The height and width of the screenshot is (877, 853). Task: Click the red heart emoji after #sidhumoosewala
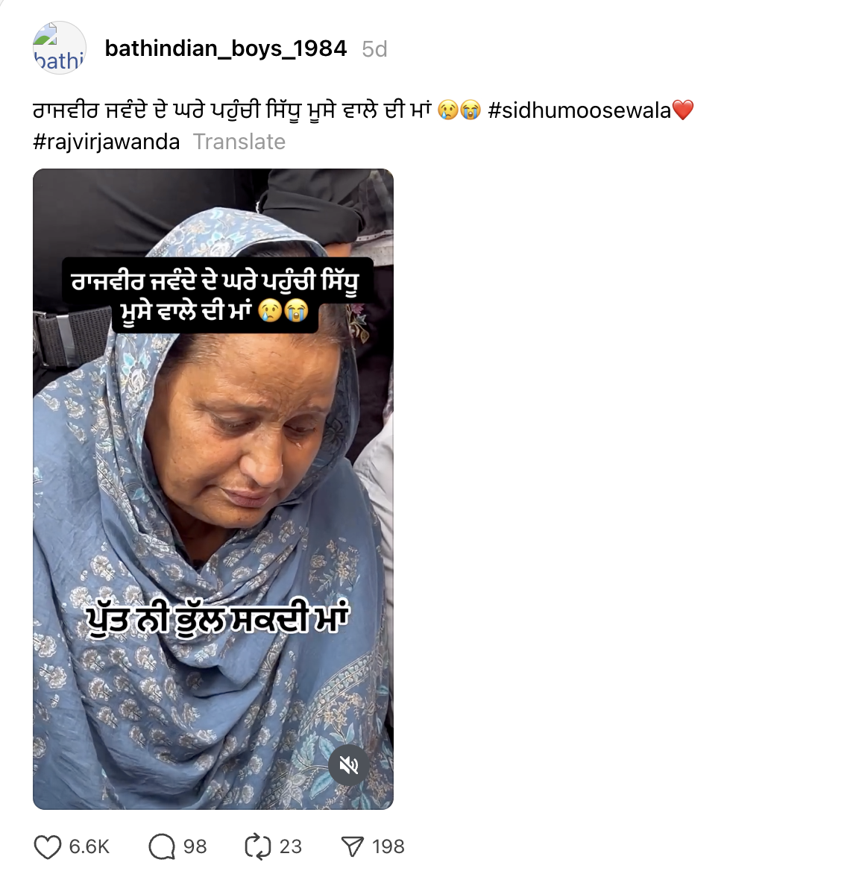pos(683,110)
